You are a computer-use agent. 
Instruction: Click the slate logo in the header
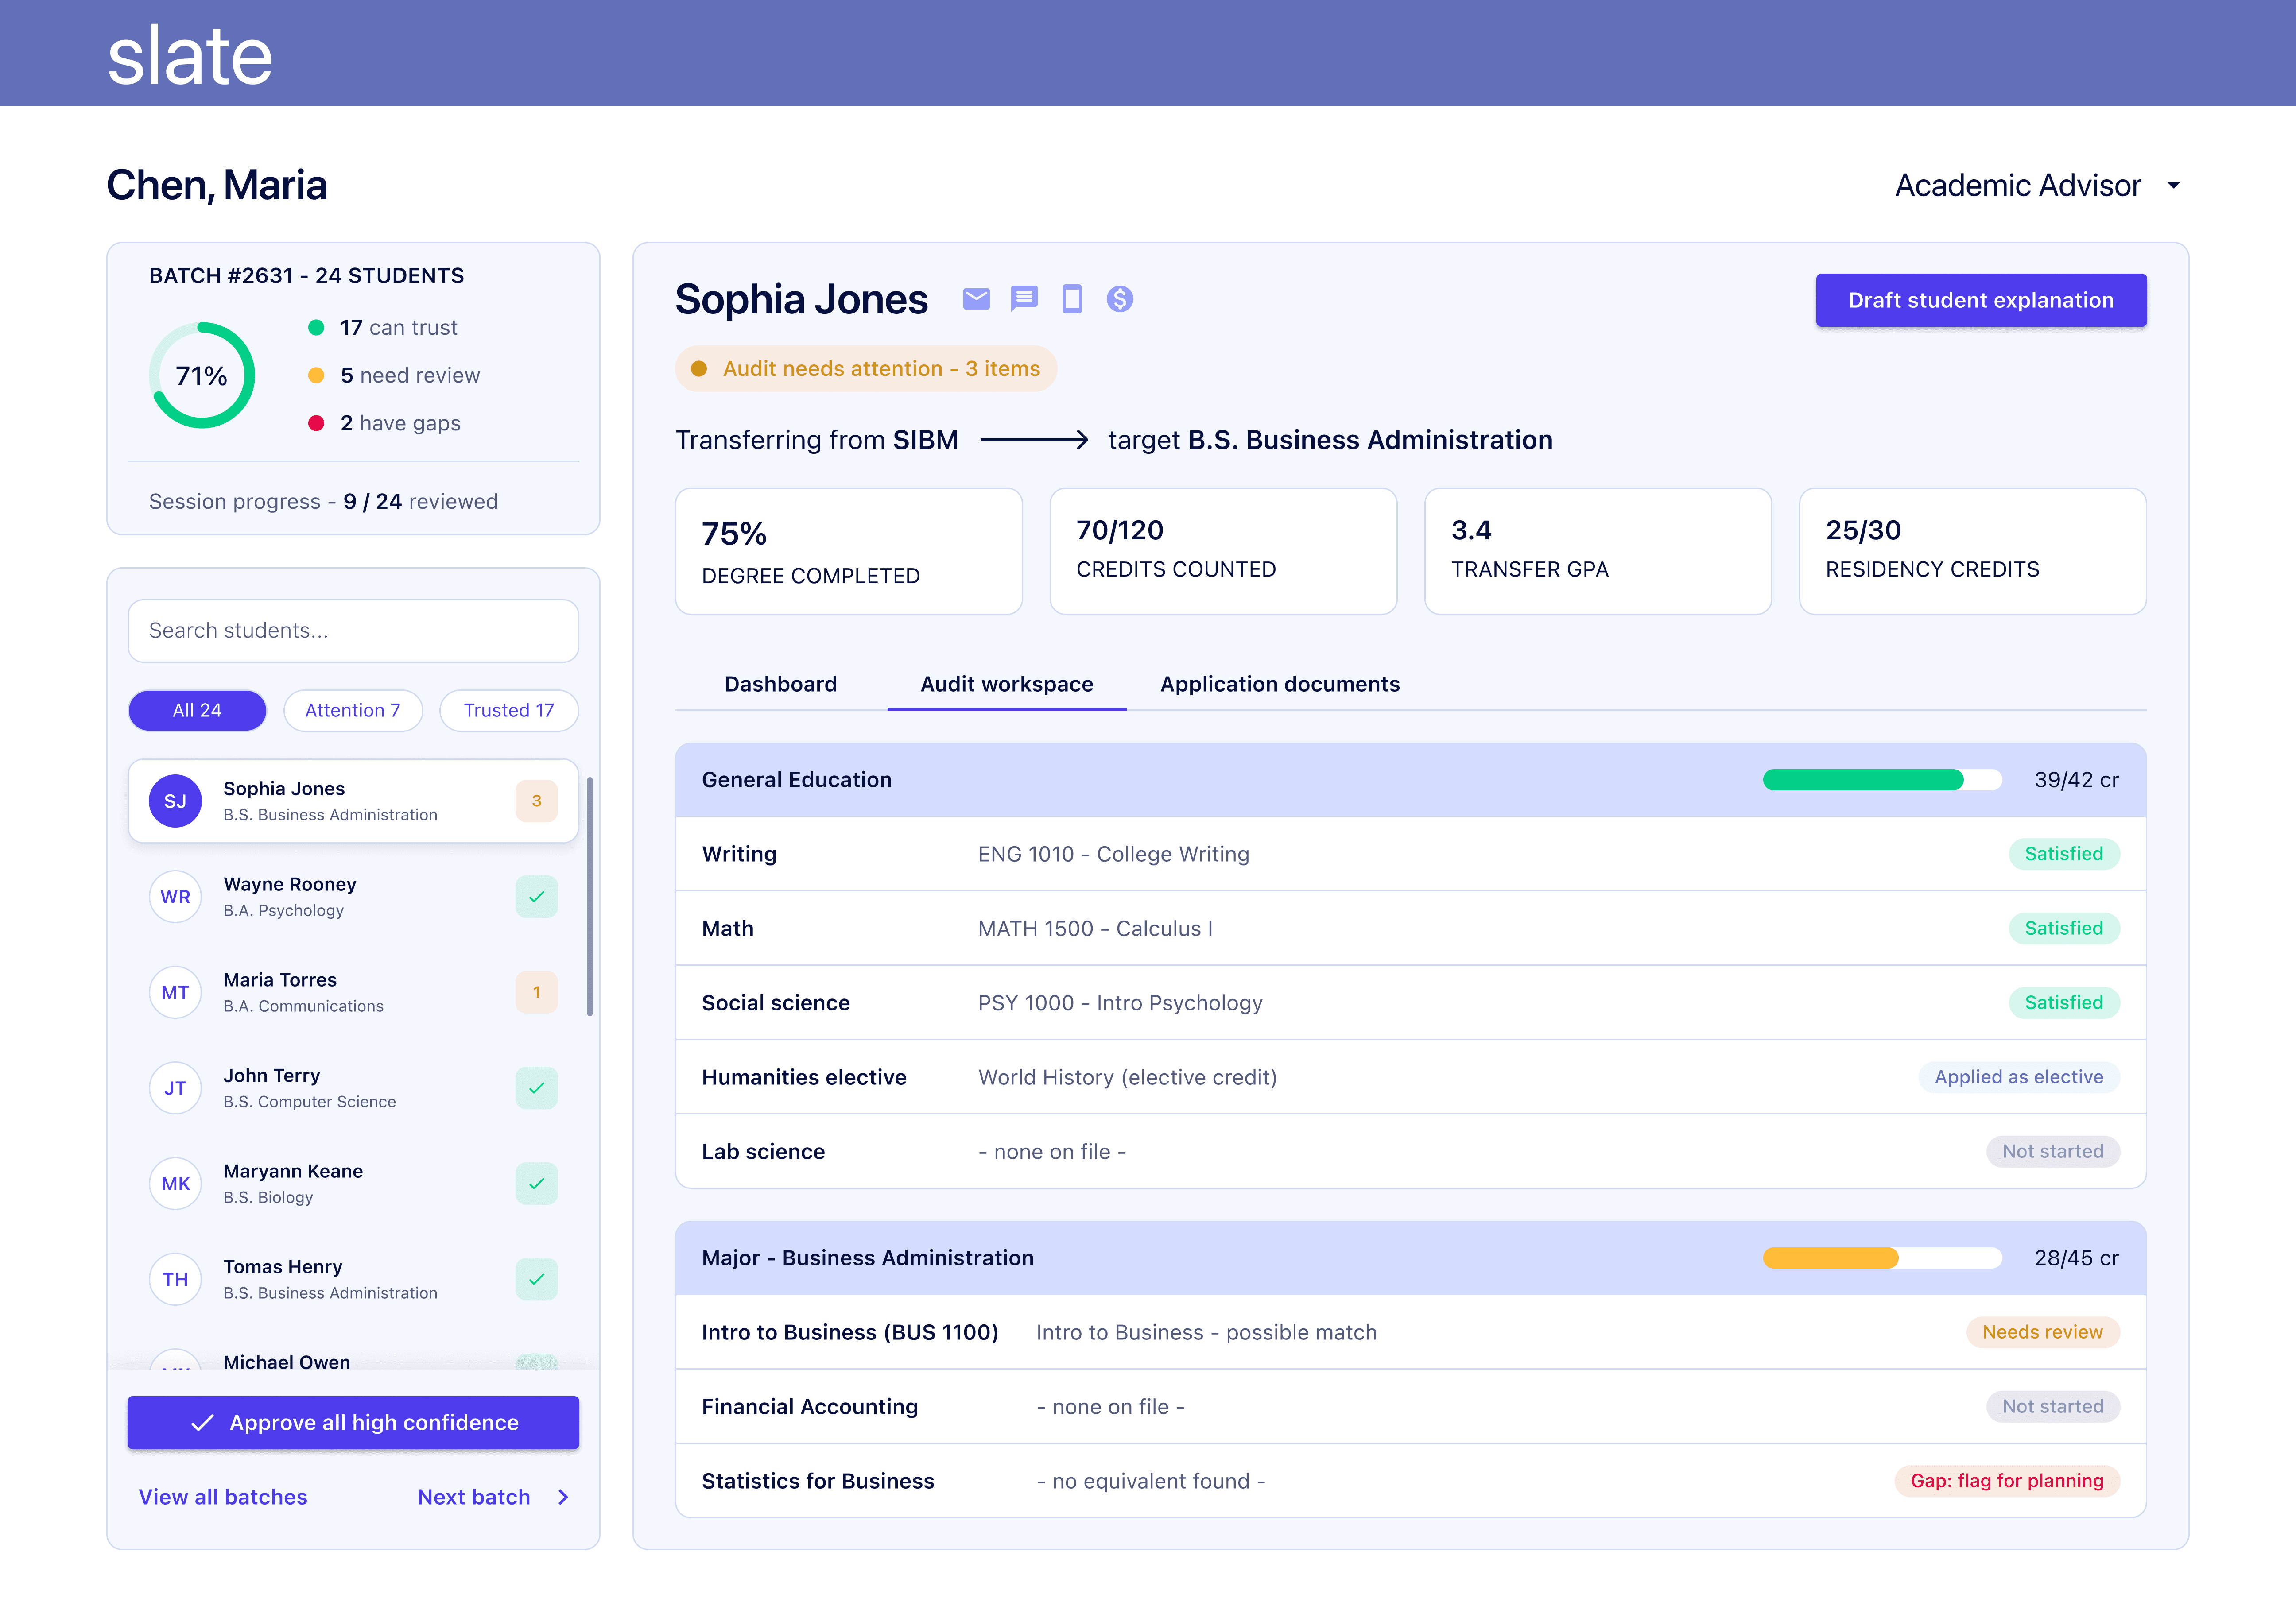[190, 56]
